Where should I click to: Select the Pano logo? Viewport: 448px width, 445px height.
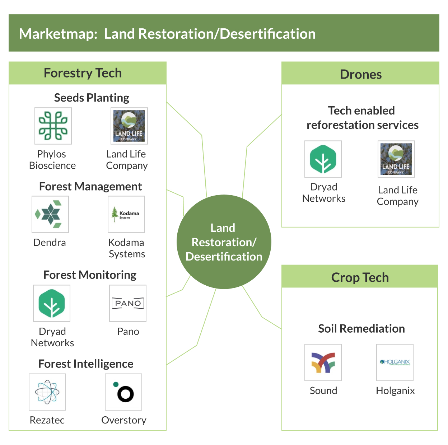tap(128, 303)
